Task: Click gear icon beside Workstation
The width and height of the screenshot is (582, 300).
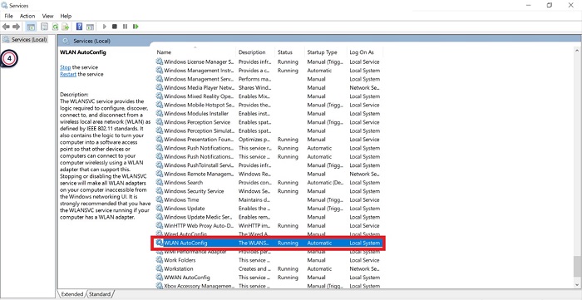Action: (x=160, y=269)
